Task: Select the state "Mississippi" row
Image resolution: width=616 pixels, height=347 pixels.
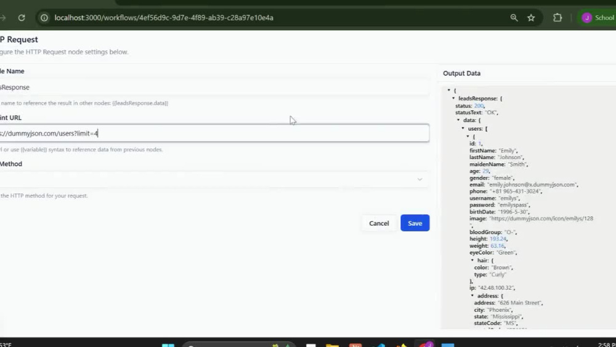Action: [498, 317]
